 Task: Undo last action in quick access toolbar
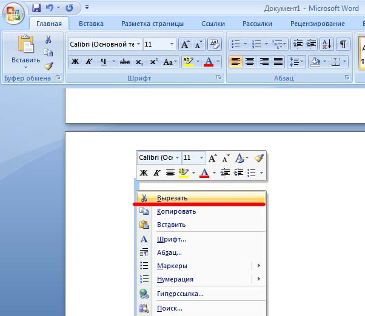coord(49,8)
